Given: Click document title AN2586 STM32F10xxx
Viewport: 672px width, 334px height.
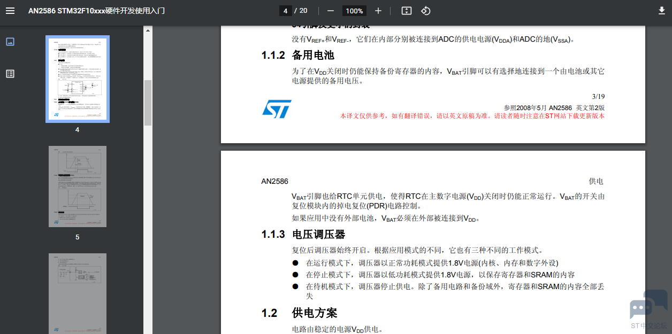Looking at the screenshot, I should click(x=97, y=11).
